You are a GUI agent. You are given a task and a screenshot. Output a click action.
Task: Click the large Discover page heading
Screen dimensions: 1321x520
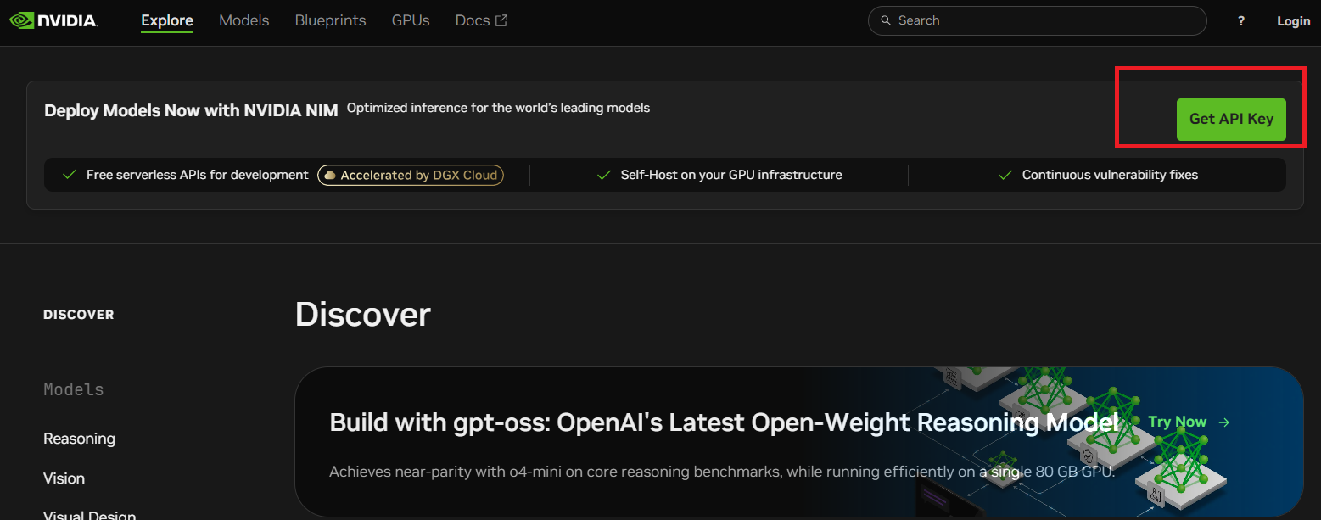363,315
